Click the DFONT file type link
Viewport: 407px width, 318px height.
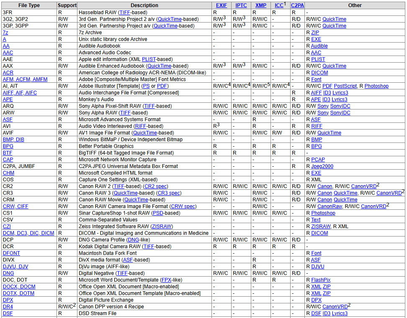coord(11,253)
